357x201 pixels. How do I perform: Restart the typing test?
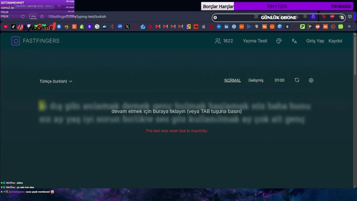pyautogui.click(x=297, y=80)
